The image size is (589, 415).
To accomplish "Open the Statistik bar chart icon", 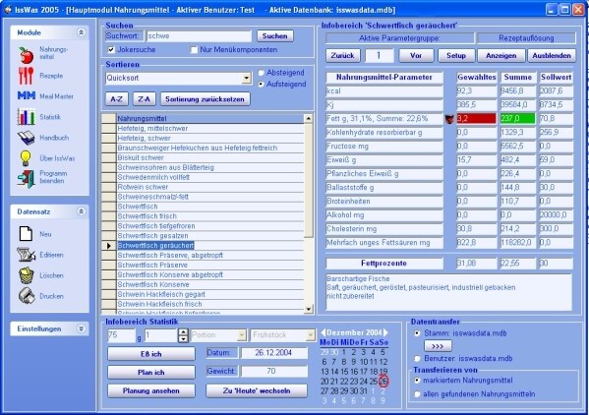I will pos(27,116).
